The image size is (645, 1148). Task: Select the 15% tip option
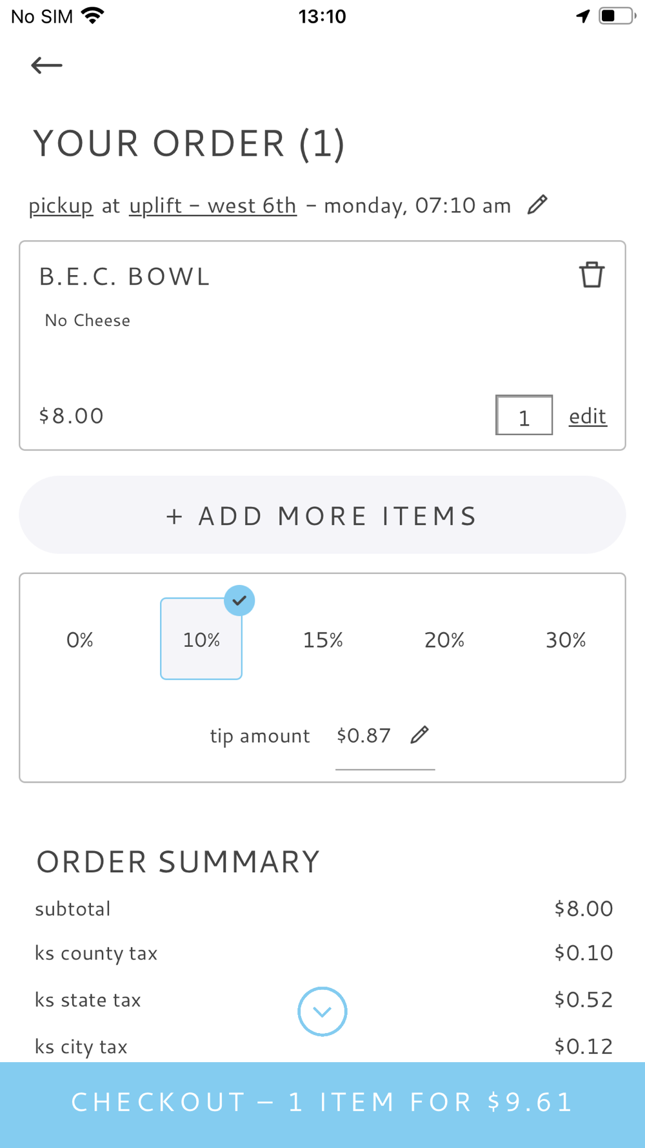coord(322,640)
